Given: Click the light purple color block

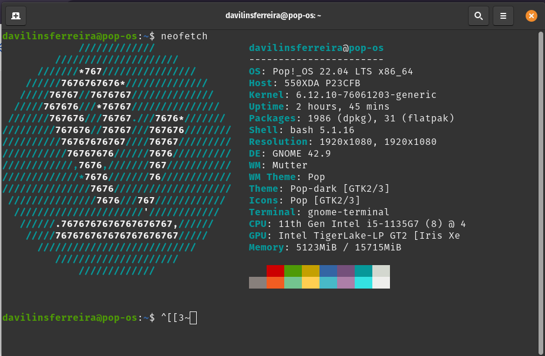Looking at the screenshot, I should pyautogui.click(x=346, y=283).
